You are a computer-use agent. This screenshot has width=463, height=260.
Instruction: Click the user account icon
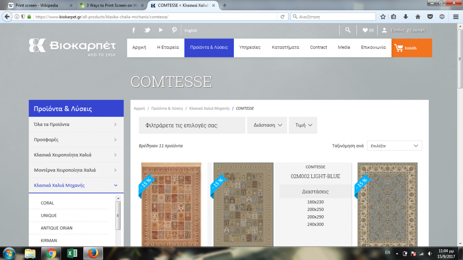point(384,30)
